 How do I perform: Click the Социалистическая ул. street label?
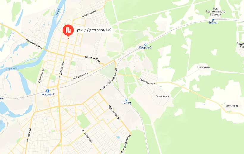(109, 79)
